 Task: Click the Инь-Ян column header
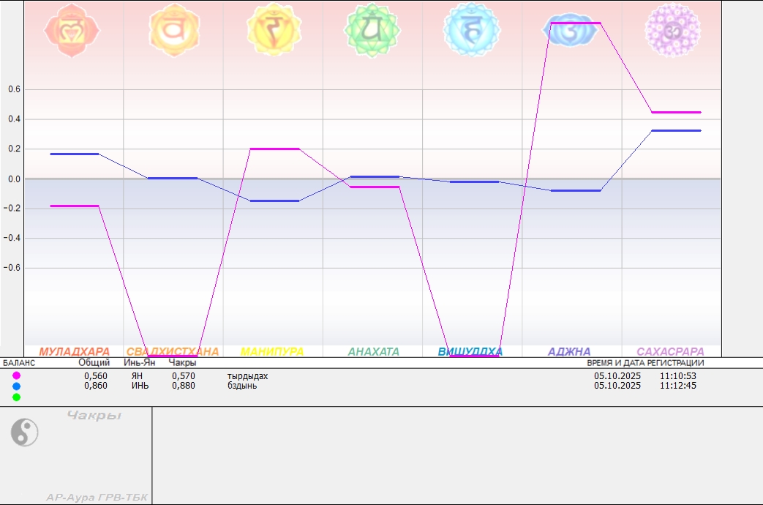[x=139, y=362]
